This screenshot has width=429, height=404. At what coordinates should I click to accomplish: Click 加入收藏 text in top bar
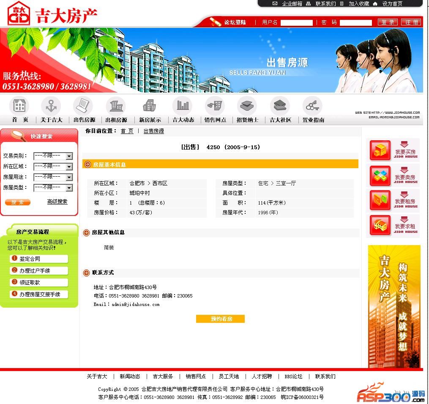click(x=359, y=3)
